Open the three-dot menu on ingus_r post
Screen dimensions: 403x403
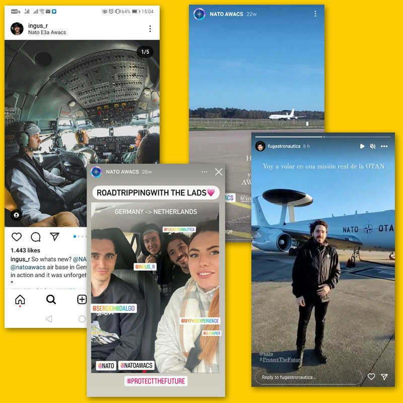coord(150,29)
